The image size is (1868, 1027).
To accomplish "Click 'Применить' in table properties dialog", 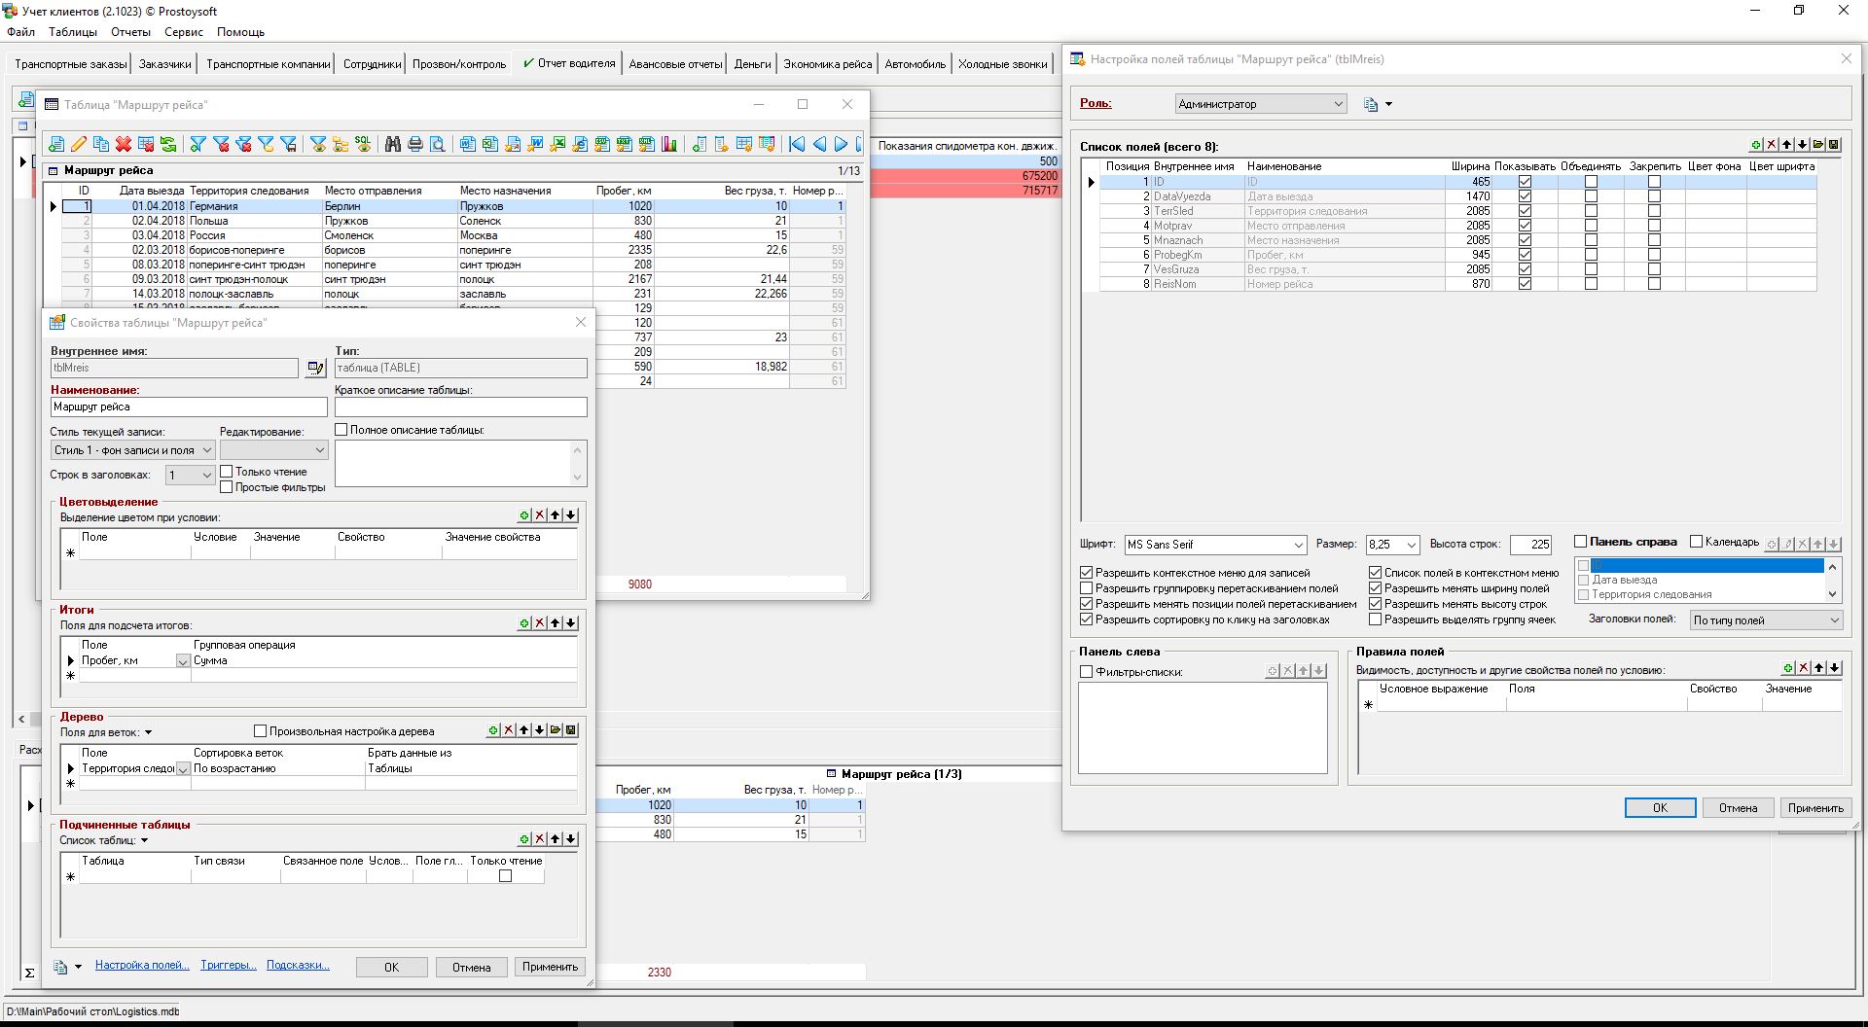I will coord(550,967).
